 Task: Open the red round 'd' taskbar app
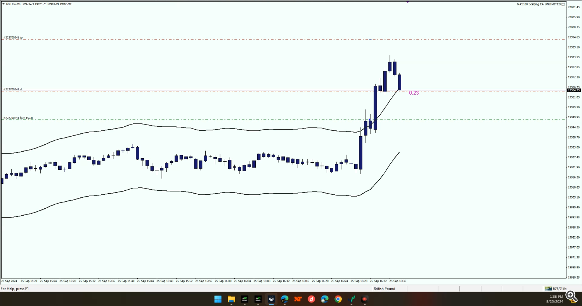[311, 299]
